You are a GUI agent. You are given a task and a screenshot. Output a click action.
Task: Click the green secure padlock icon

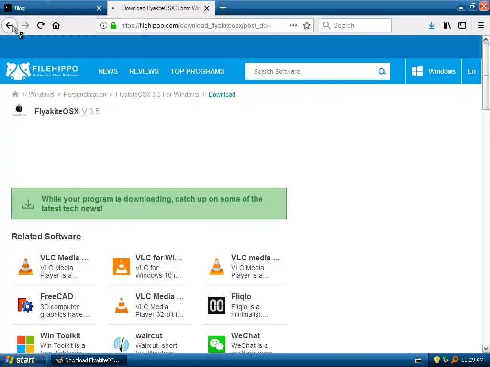coord(113,26)
